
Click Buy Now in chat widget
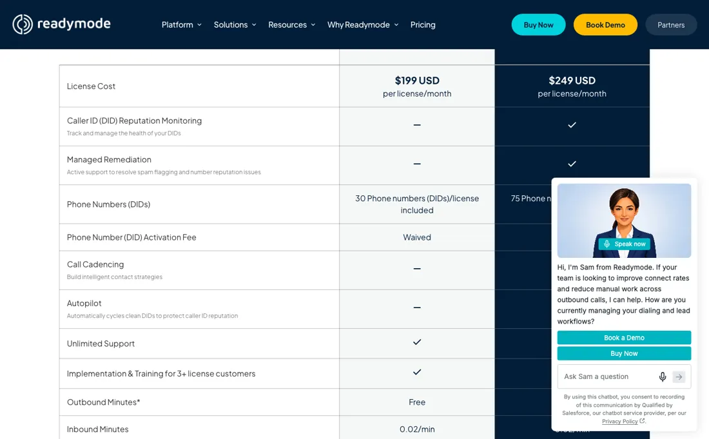pos(624,353)
